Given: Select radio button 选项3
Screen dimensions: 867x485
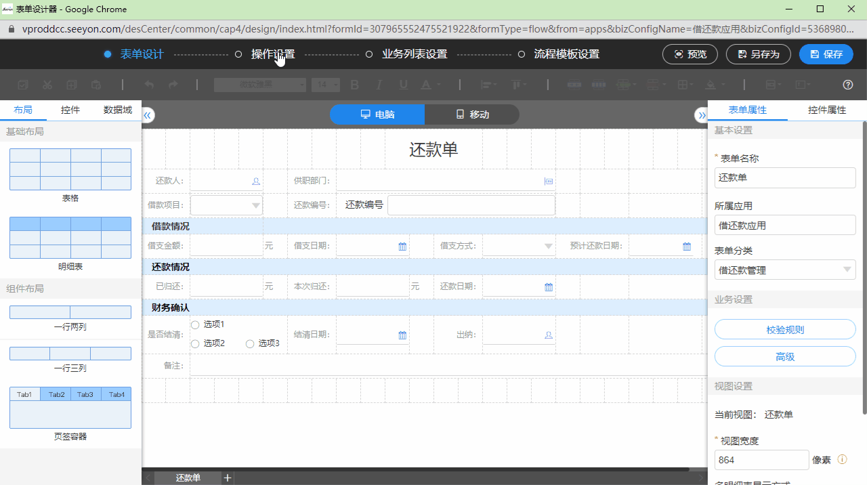Looking at the screenshot, I should [x=250, y=344].
